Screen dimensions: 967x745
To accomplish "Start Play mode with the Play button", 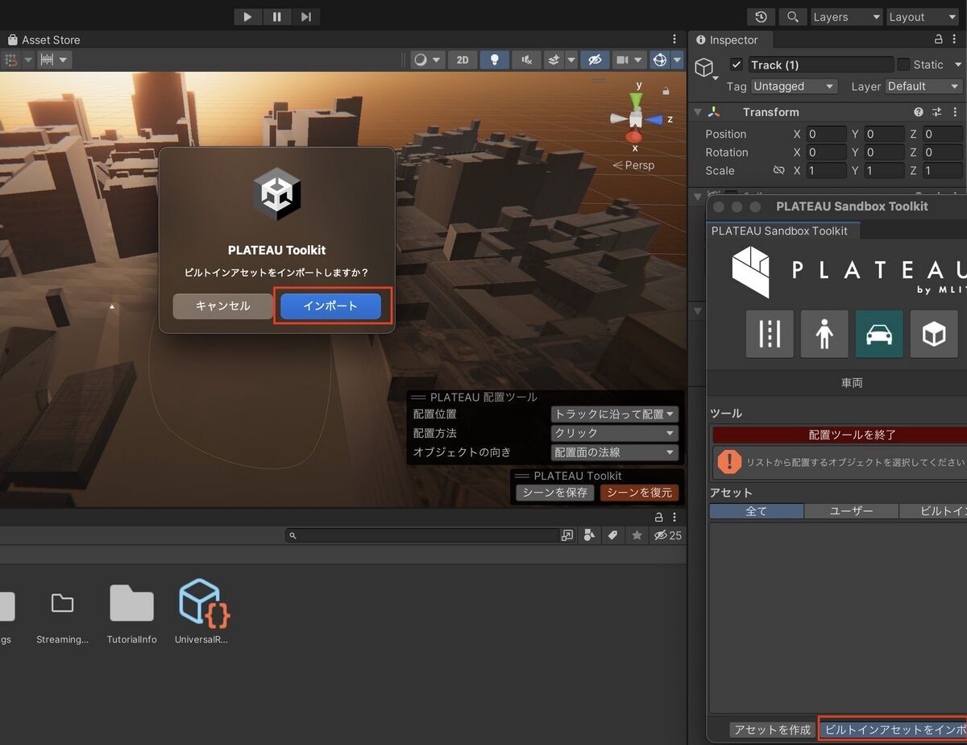I will (247, 16).
